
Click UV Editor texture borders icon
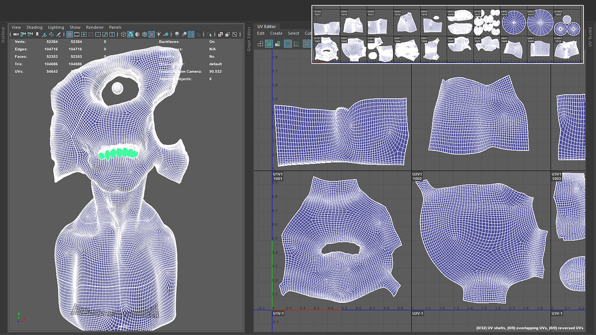(288, 44)
